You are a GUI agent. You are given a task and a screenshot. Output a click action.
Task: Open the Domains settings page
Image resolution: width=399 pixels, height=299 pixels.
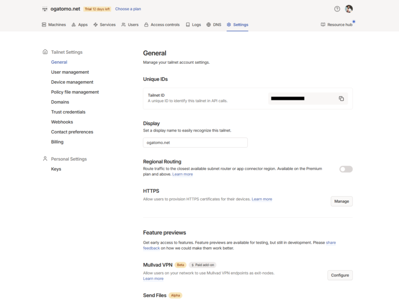pos(60,102)
